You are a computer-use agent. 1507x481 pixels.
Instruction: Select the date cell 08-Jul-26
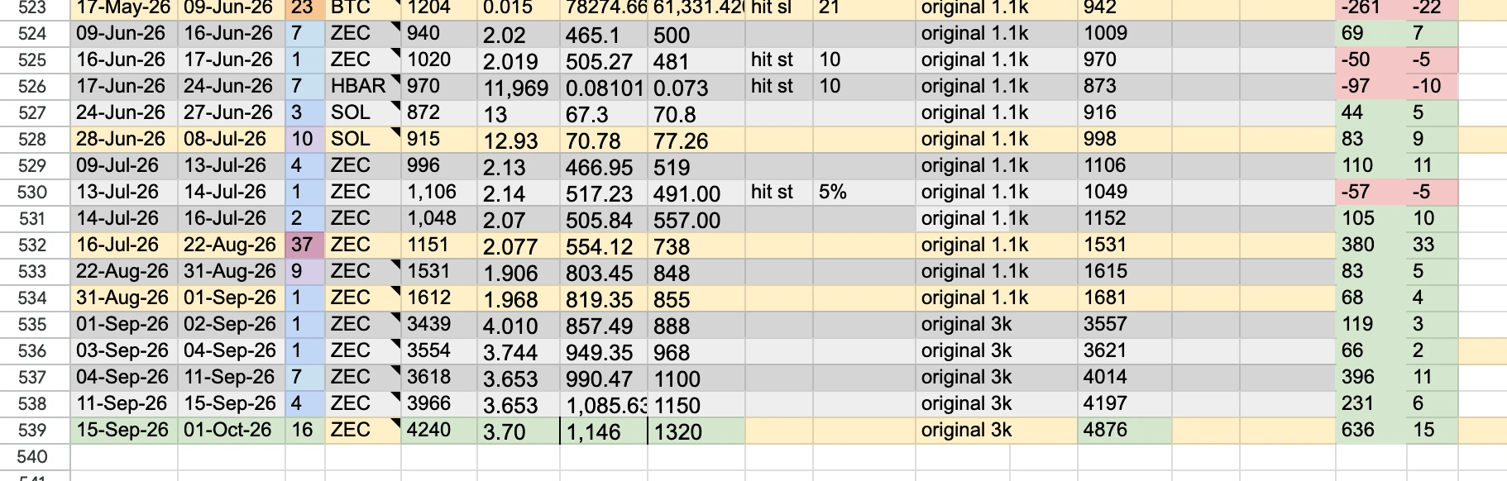coord(232,139)
